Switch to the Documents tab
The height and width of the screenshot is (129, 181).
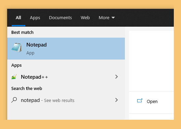point(60,18)
